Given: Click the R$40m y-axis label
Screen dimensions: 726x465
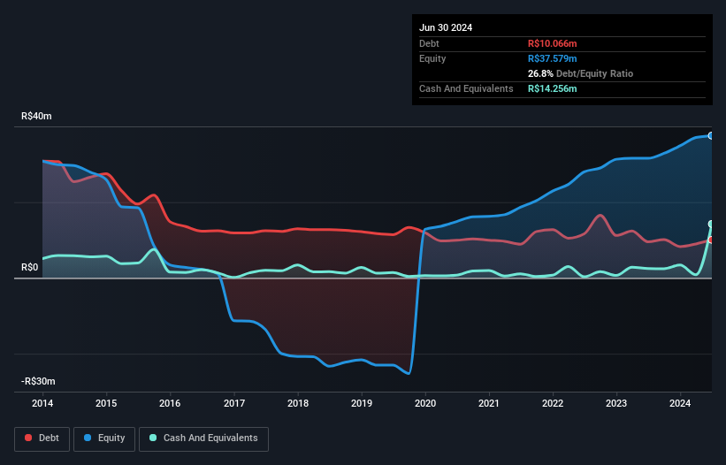Looking at the screenshot, I should tap(36, 116).
